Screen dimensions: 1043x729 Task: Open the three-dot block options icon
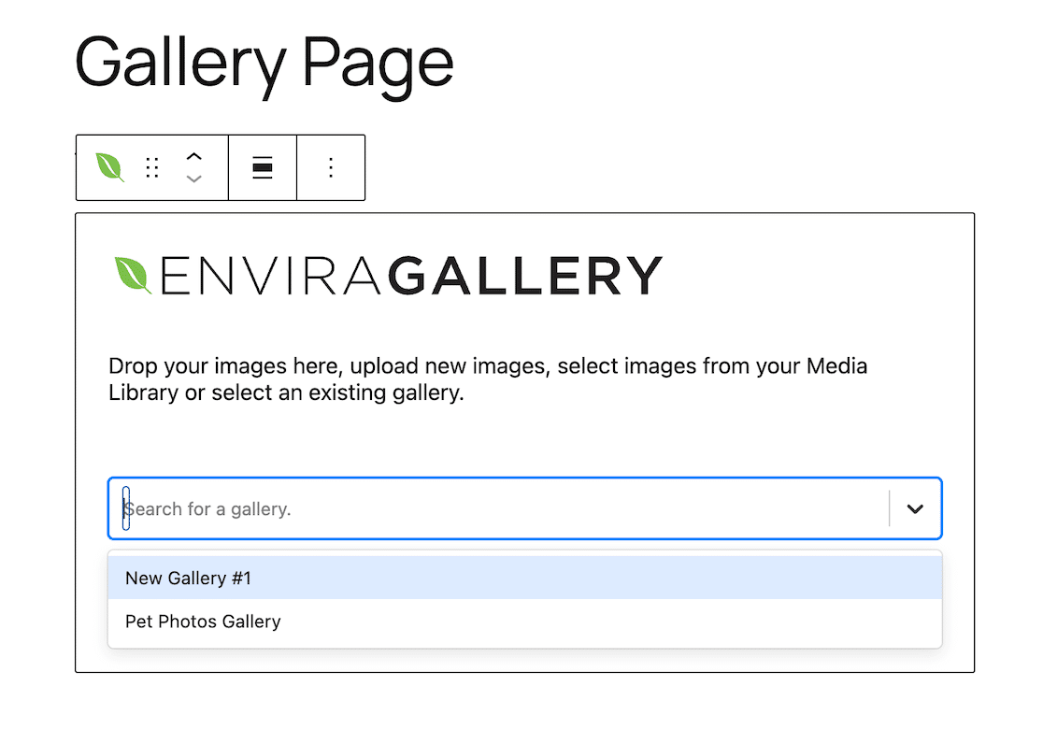click(331, 167)
